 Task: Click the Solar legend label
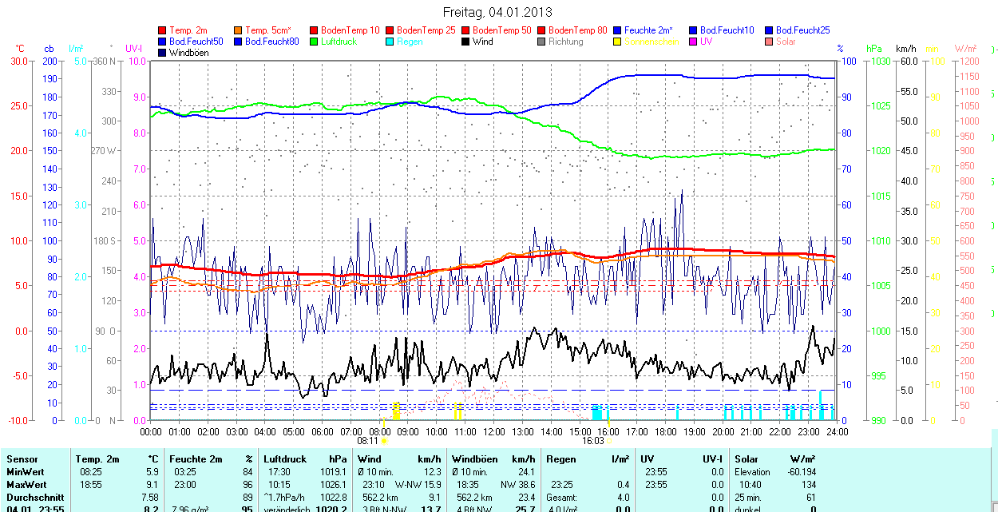(786, 42)
